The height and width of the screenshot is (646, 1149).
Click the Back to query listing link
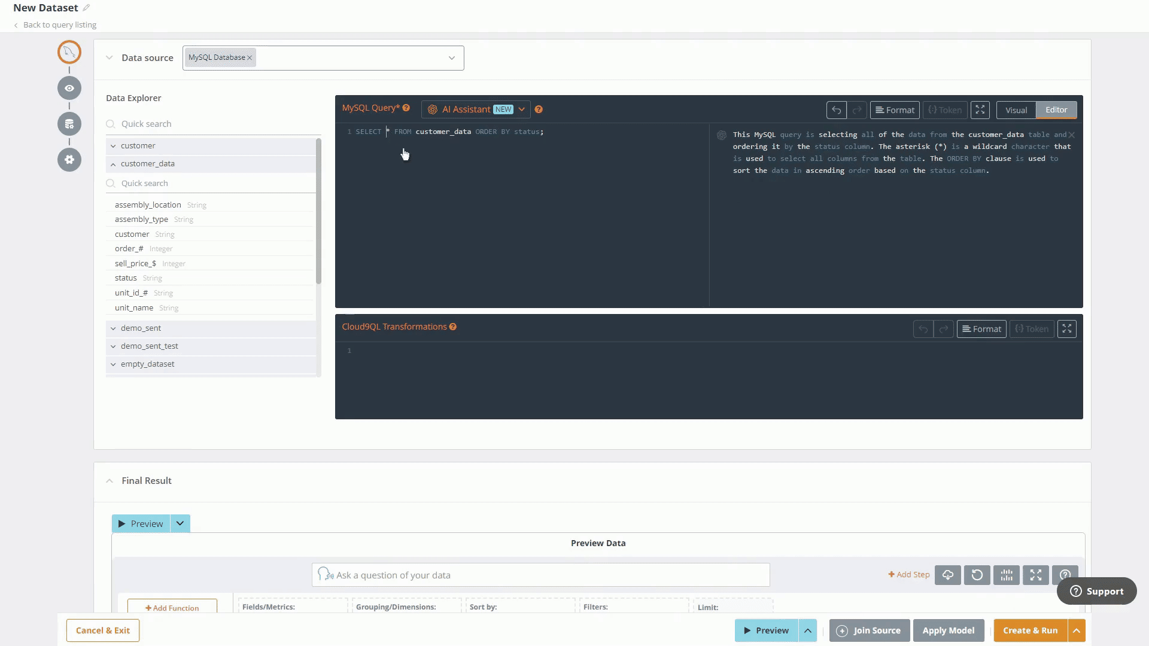59,25
